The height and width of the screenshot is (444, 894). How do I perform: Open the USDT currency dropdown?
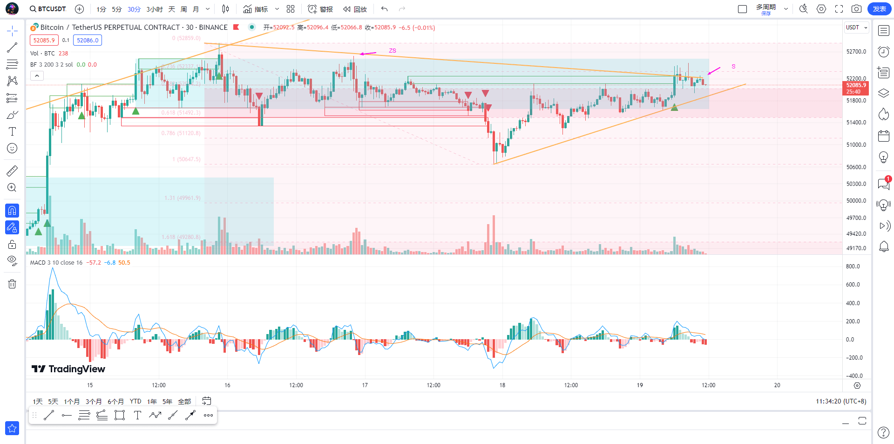tap(857, 27)
